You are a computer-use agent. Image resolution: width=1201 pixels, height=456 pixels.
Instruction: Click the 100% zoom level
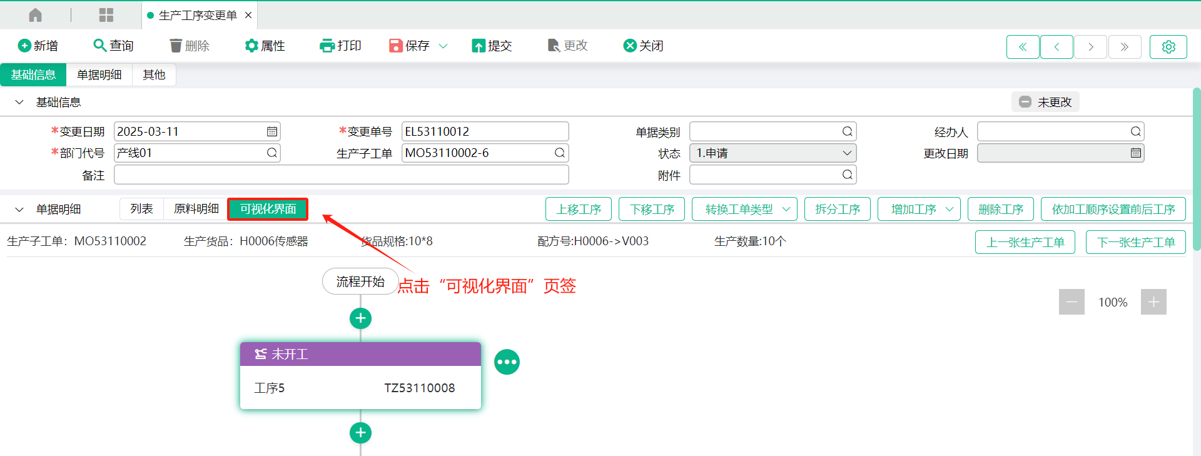click(x=1113, y=302)
